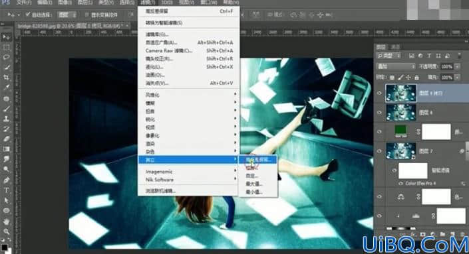The width and height of the screenshot is (469, 254).
Task: Choose 最大值 from the submenu
Action: click(x=258, y=184)
